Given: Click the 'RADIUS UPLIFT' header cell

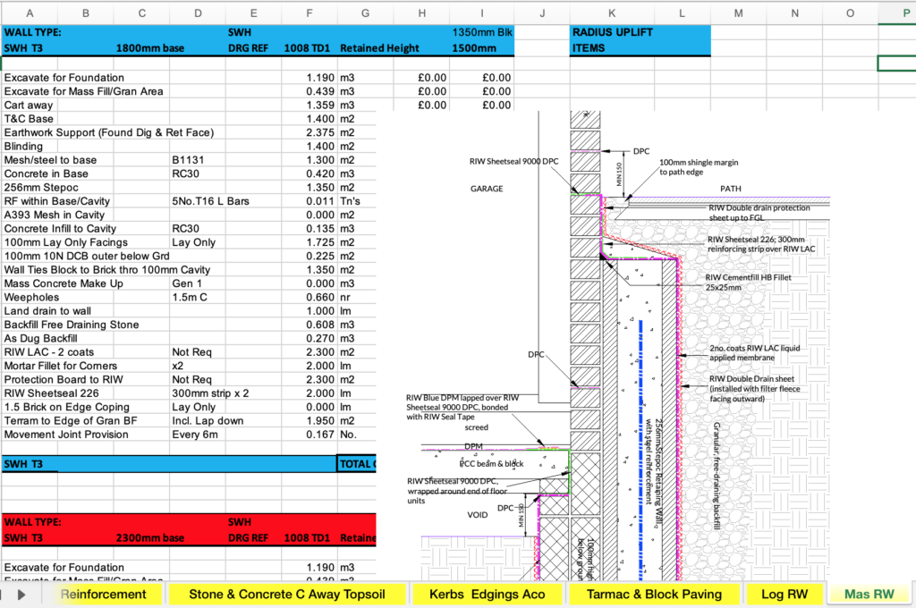Looking at the screenshot, I should [x=612, y=32].
